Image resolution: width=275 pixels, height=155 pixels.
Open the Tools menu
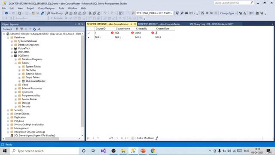(61, 8)
